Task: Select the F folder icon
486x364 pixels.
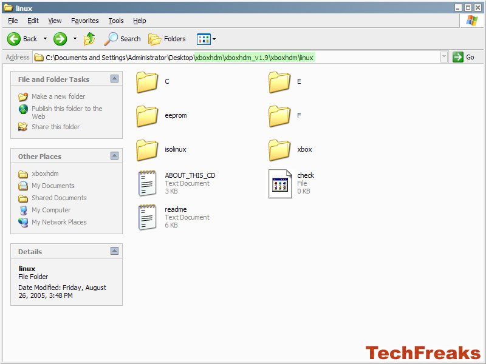Action: pos(279,116)
